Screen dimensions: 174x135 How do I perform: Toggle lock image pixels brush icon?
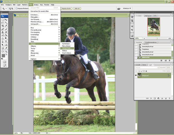pos(142,71)
